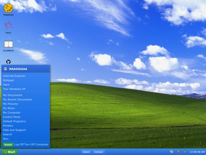Click the Start button
Screen dimensions: 206x155
coord(10,152)
